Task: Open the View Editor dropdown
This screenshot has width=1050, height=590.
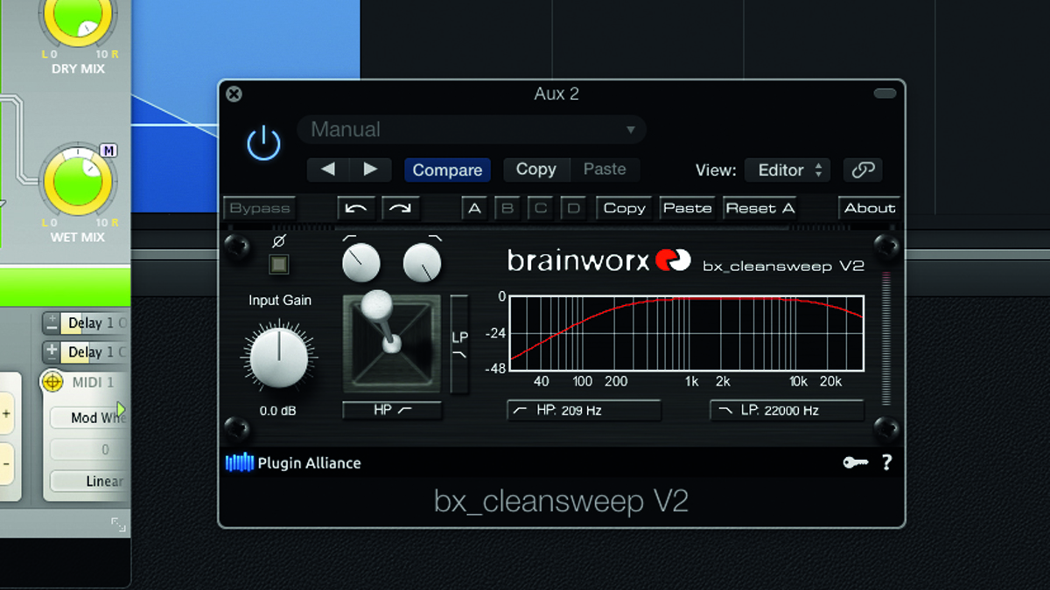Action: pyautogui.click(x=787, y=170)
